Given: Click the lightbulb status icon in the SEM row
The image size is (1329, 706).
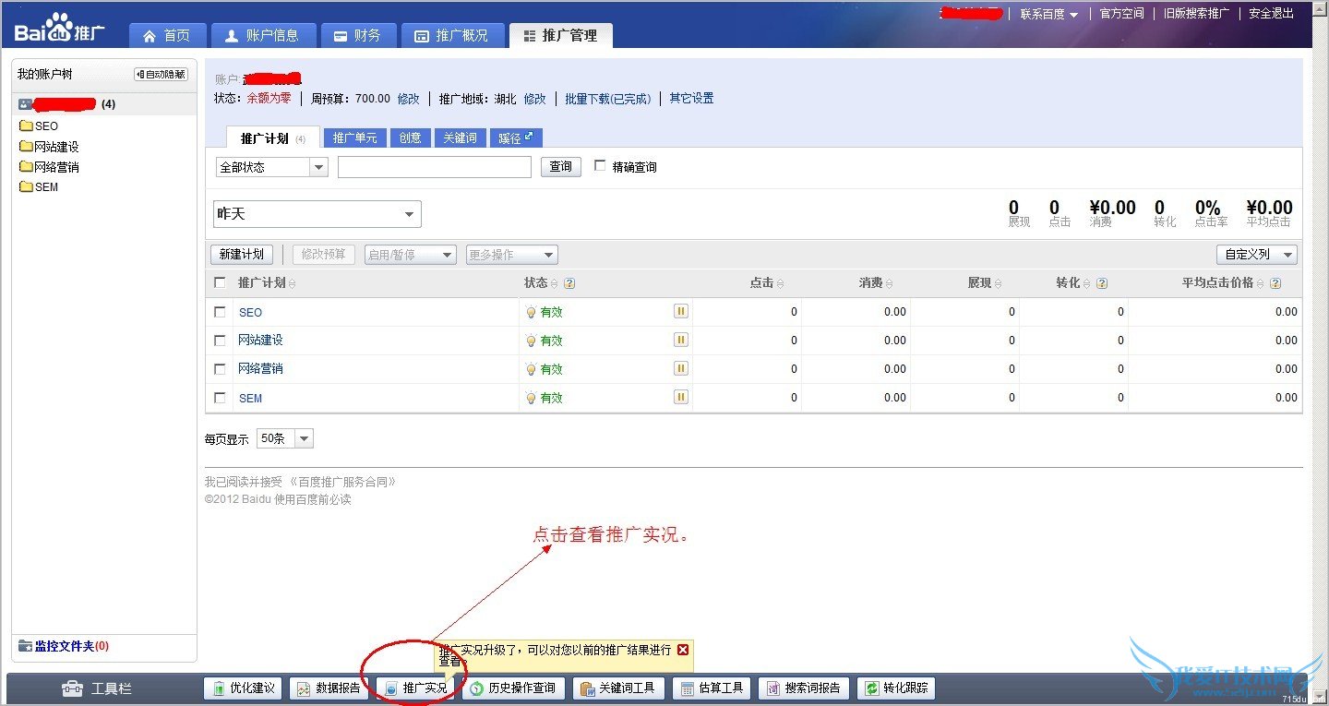Looking at the screenshot, I should pos(531,398).
